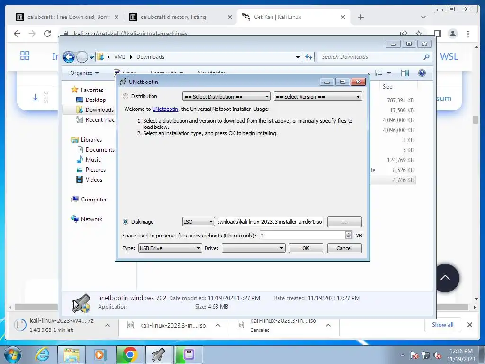
Task: Open Explorer help icon
Action: pyautogui.click(x=422, y=73)
